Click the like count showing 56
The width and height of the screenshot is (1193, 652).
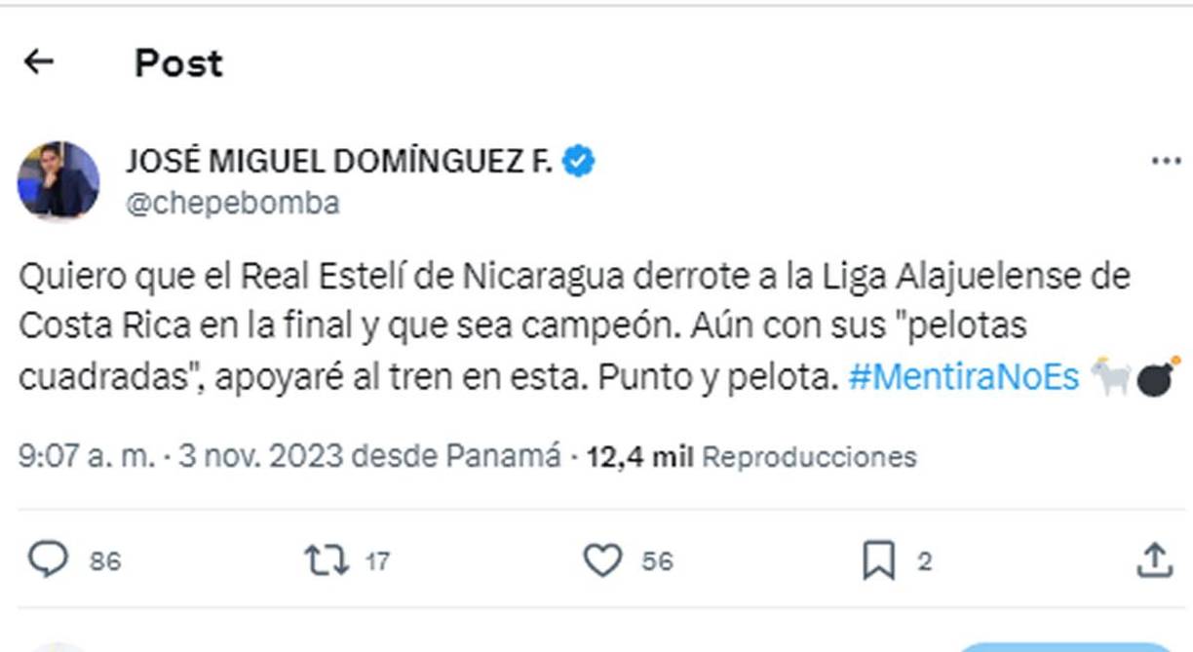[658, 561]
